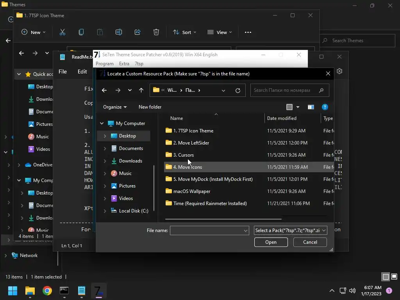Sort by the Date modified column header
The height and width of the screenshot is (300, 400).
282,118
